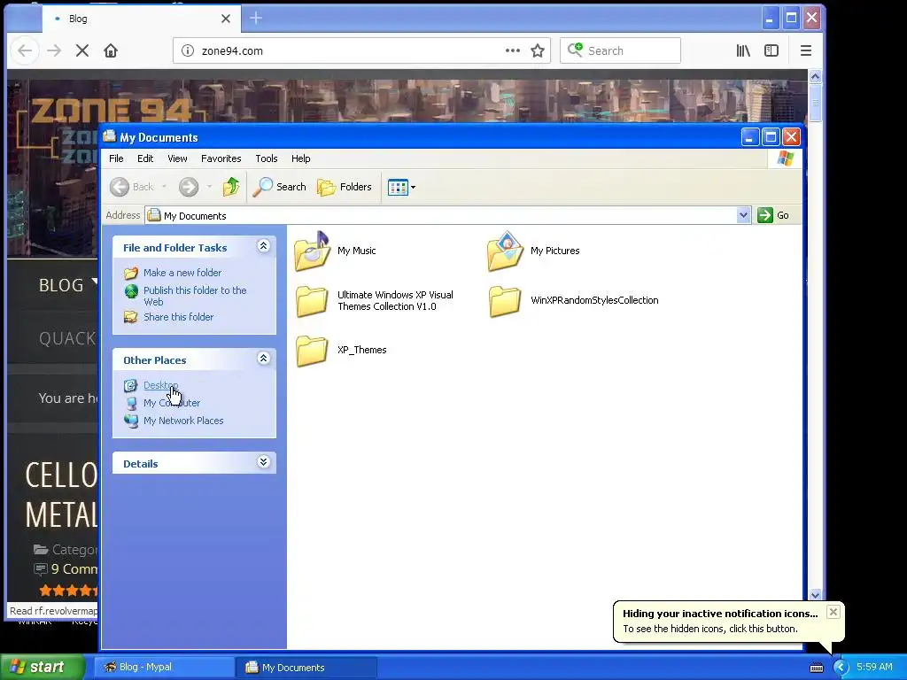Toggle the Folders pane button

pos(345,187)
